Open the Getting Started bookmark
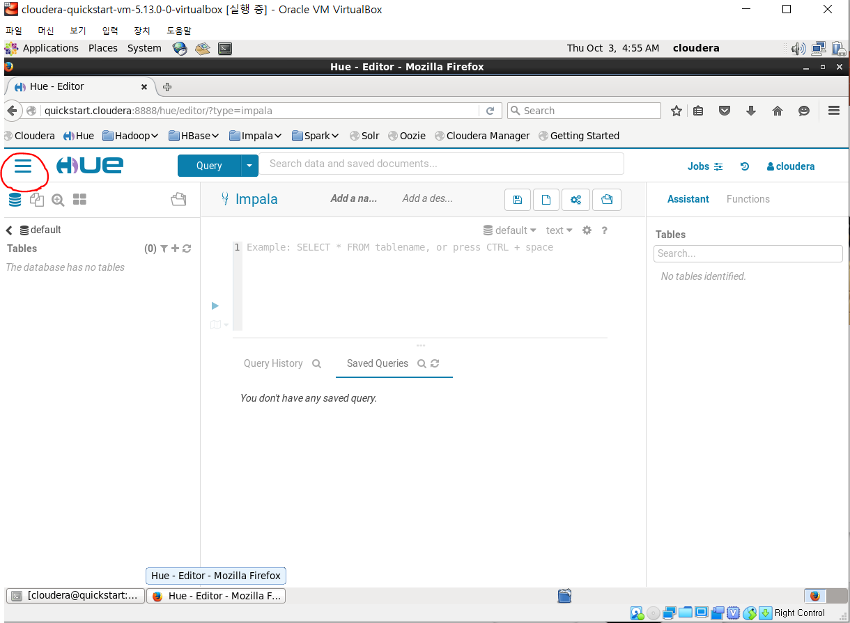Image resolution: width=850 pixels, height=623 pixels. coord(579,136)
